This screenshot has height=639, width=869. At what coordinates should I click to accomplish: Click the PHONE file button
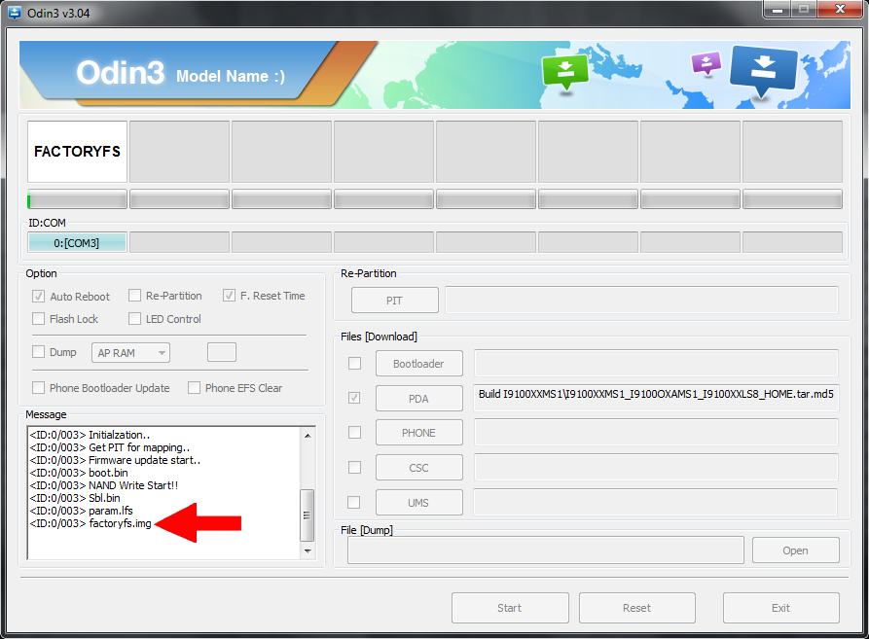tap(419, 433)
